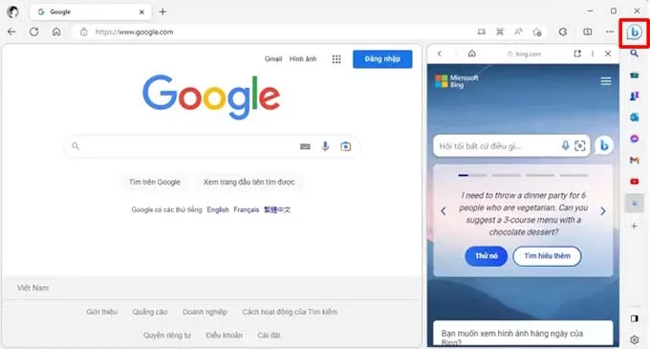Viewport: 650px width, 349px height.
Task: Open Quyền riêng tư footer link
Action: [167, 335]
